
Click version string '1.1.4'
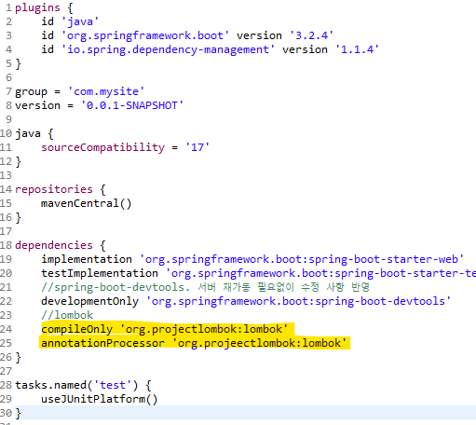357,49
